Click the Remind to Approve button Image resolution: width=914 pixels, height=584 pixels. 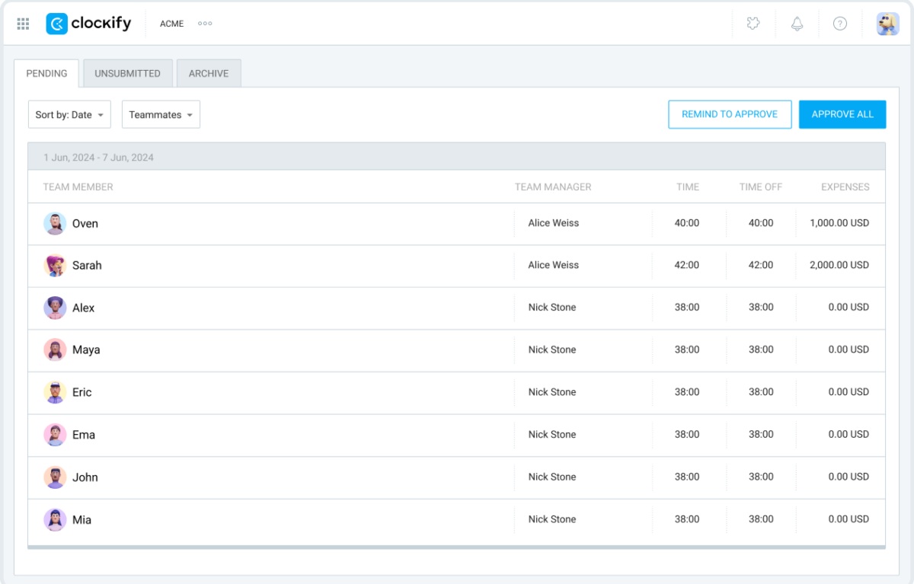(730, 114)
